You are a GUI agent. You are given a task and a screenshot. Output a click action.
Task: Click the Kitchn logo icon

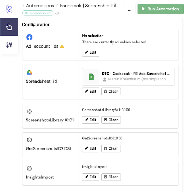click(x=9, y=9)
